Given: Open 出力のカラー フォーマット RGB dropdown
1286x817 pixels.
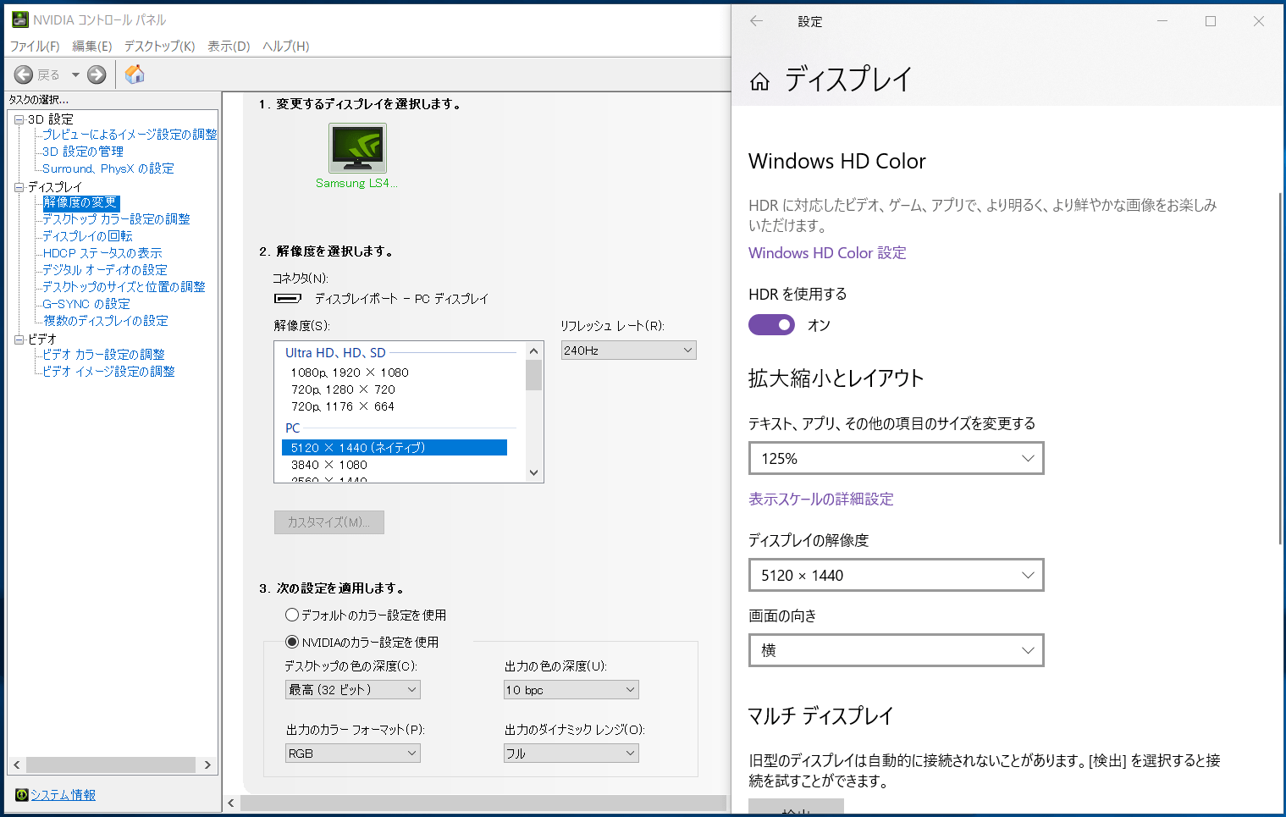Looking at the screenshot, I should pyautogui.click(x=353, y=754).
